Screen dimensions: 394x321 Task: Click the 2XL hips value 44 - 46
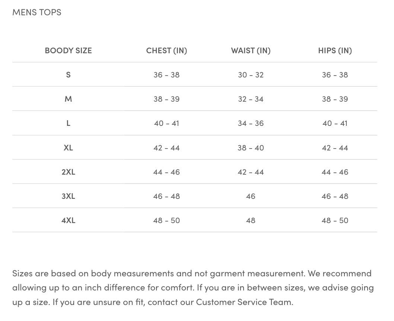(335, 172)
